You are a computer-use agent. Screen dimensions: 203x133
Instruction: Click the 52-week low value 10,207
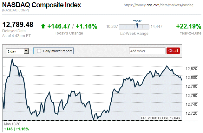112,27
